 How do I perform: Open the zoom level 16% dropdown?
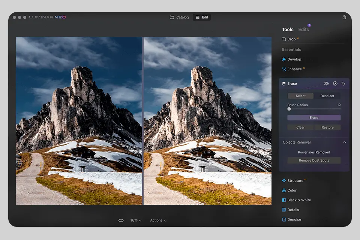pos(135,220)
